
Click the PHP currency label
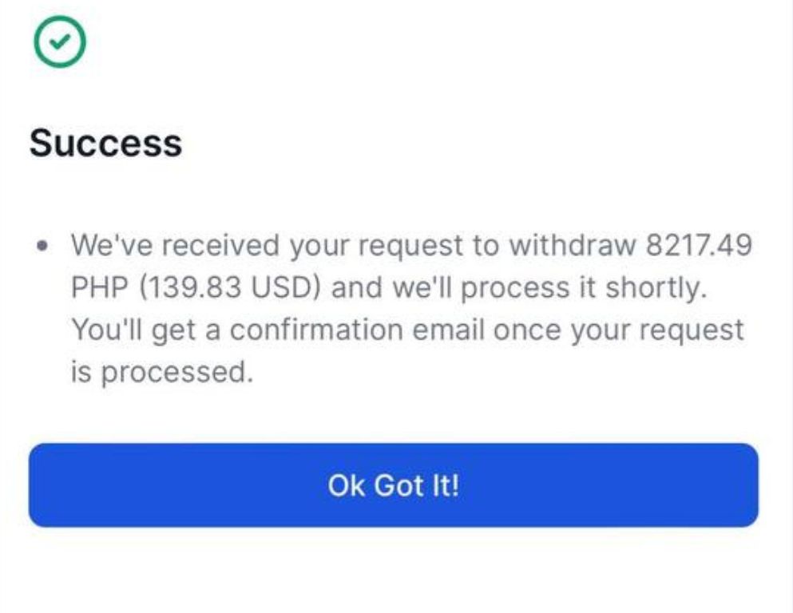[100, 287]
